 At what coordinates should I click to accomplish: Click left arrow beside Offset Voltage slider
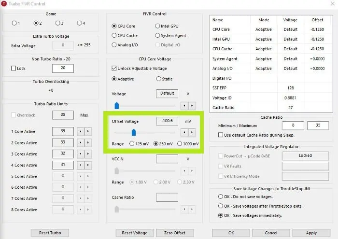point(184,133)
